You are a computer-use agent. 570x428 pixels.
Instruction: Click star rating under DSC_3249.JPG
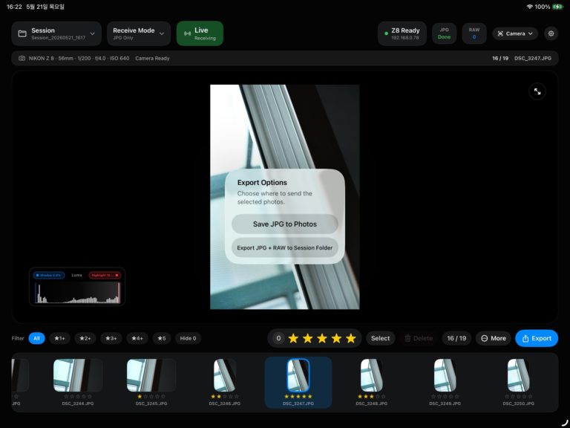click(x=445, y=396)
